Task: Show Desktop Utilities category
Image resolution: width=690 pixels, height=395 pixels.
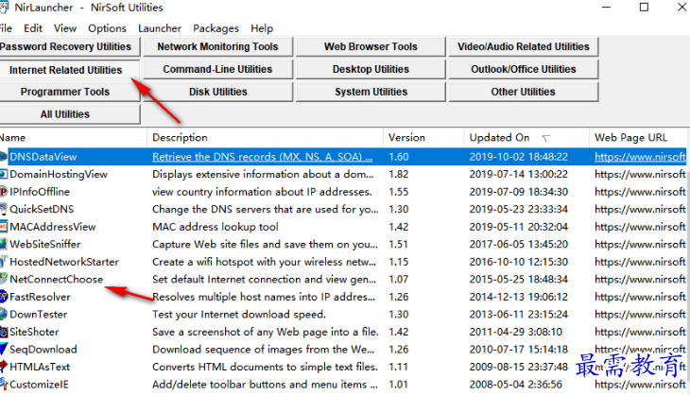Action: 371,70
